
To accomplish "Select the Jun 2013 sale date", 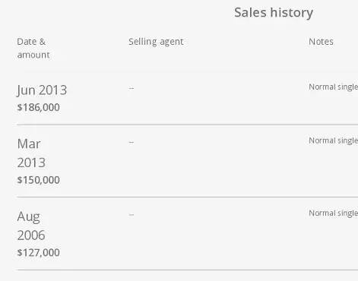I will pos(42,90).
